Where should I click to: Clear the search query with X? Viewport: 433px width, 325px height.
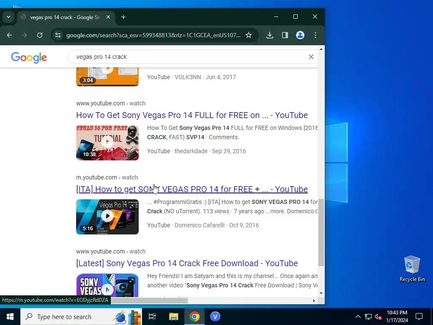[311, 57]
